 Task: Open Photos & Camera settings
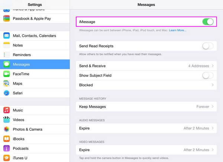pyautogui.click(x=35, y=129)
